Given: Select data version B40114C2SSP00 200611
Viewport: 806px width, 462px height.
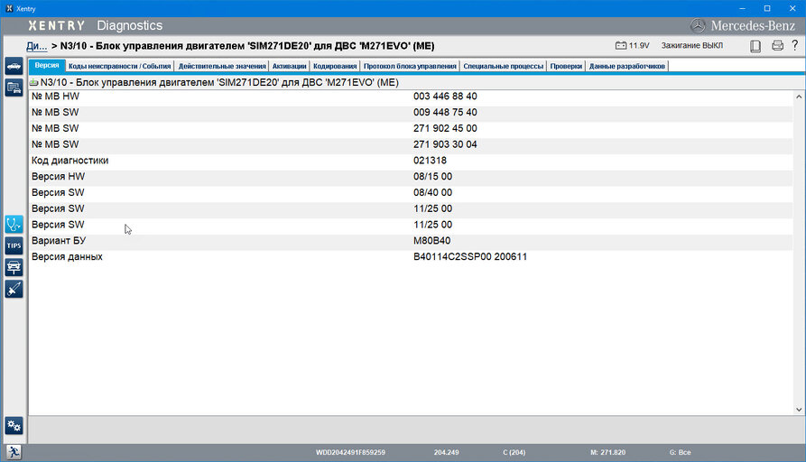Looking at the screenshot, I should [470, 256].
